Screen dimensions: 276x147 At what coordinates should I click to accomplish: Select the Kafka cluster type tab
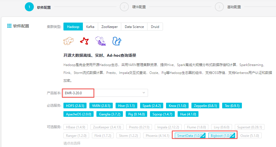pyautogui.click(x=90, y=27)
